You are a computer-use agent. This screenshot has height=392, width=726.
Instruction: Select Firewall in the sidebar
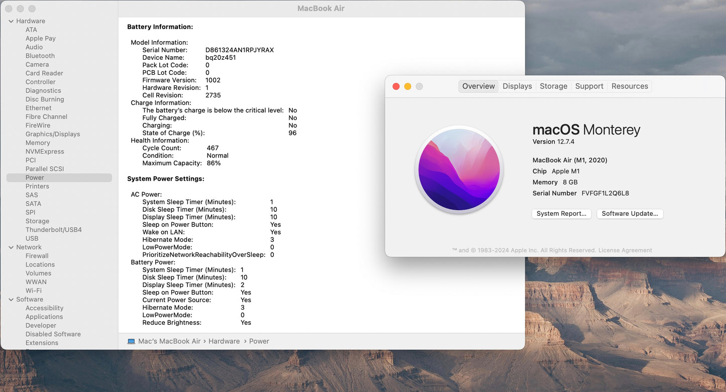coord(37,256)
